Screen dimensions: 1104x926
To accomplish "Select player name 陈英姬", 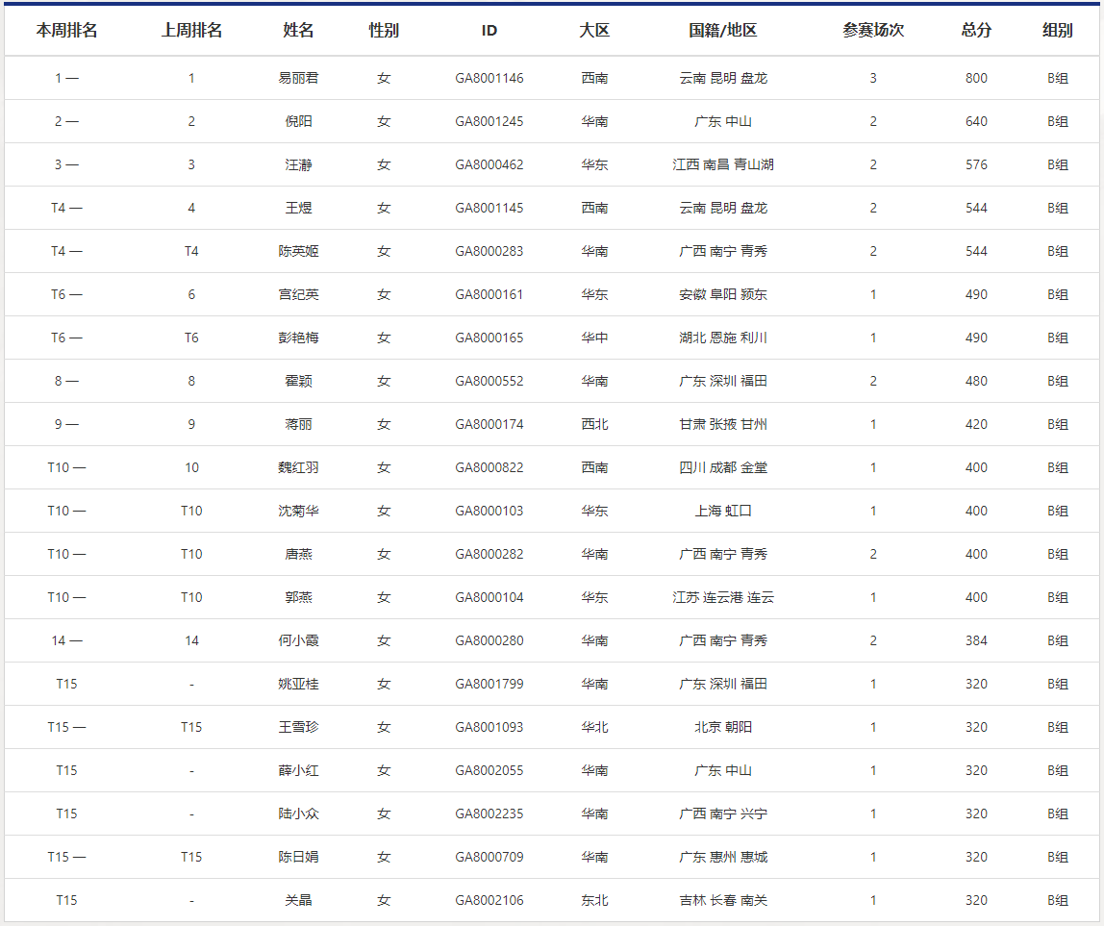I will (x=298, y=251).
